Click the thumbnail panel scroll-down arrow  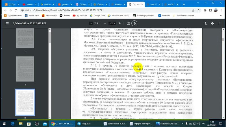[50, 117]
